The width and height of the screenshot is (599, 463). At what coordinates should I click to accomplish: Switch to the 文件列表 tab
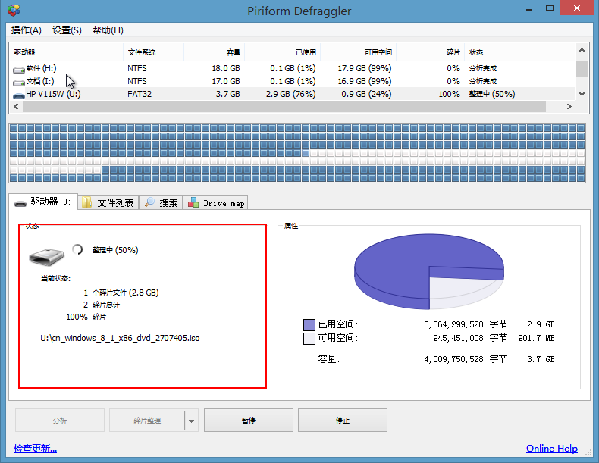pyautogui.click(x=108, y=202)
